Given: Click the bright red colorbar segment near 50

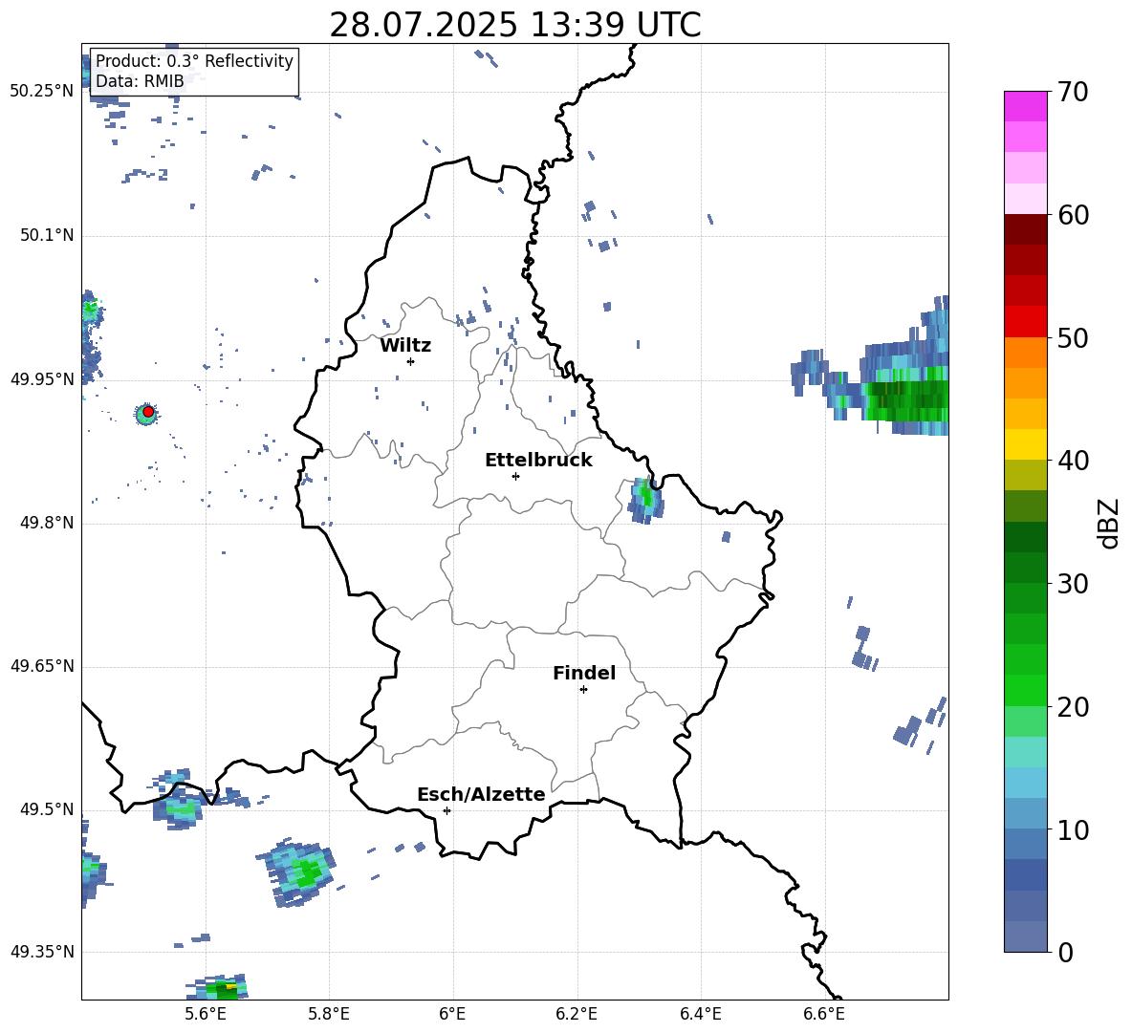Looking at the screenshot, I should 1025,322.
